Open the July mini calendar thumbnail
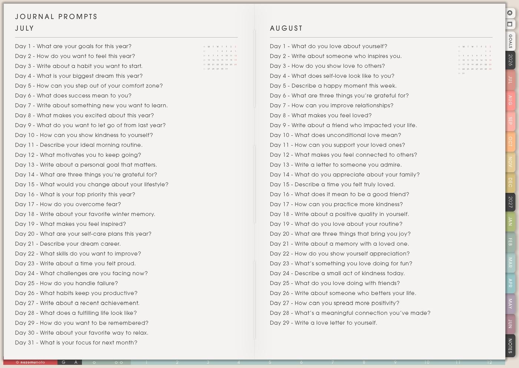The height and width of the screenshot is (368, 519). (x=220, y=57)
